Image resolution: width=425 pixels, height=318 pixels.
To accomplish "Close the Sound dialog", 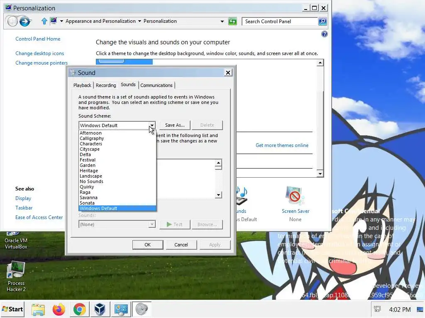I will pos(228,73).
